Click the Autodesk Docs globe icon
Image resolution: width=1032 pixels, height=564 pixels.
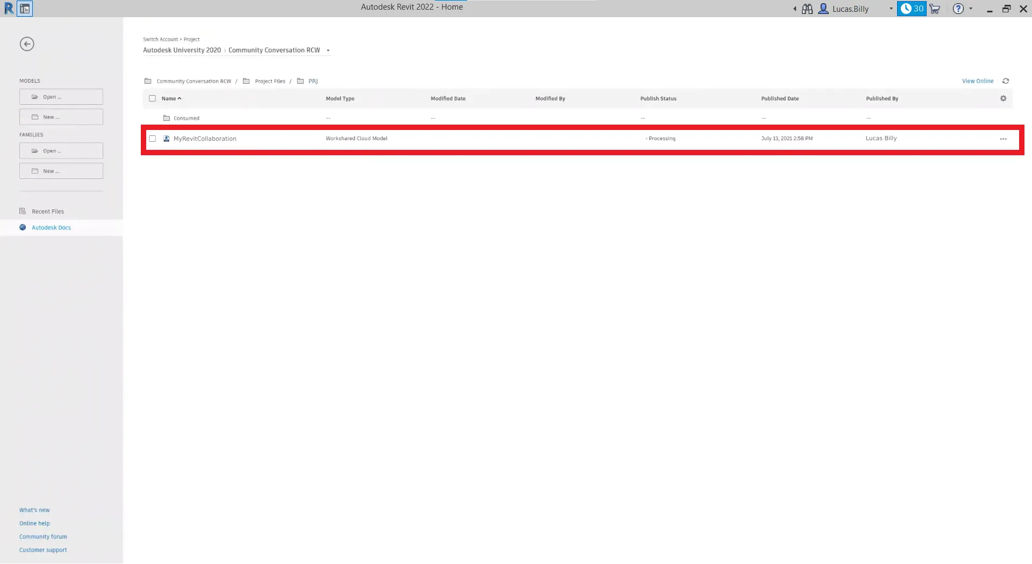(x=23, y=227)
